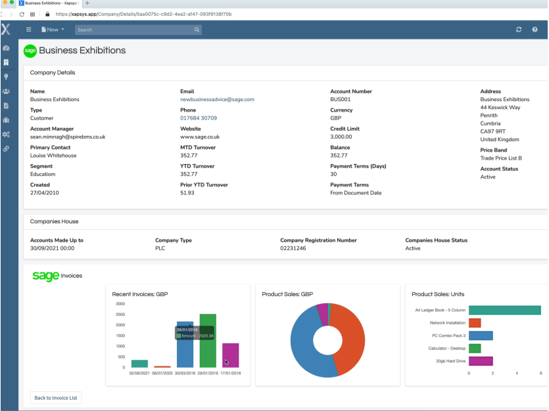This screenshot has height=411, width=549.
Task: Click the 17/01/2016 magenta invoice bar
Action: pyautogui.click(x=230, y=355)
